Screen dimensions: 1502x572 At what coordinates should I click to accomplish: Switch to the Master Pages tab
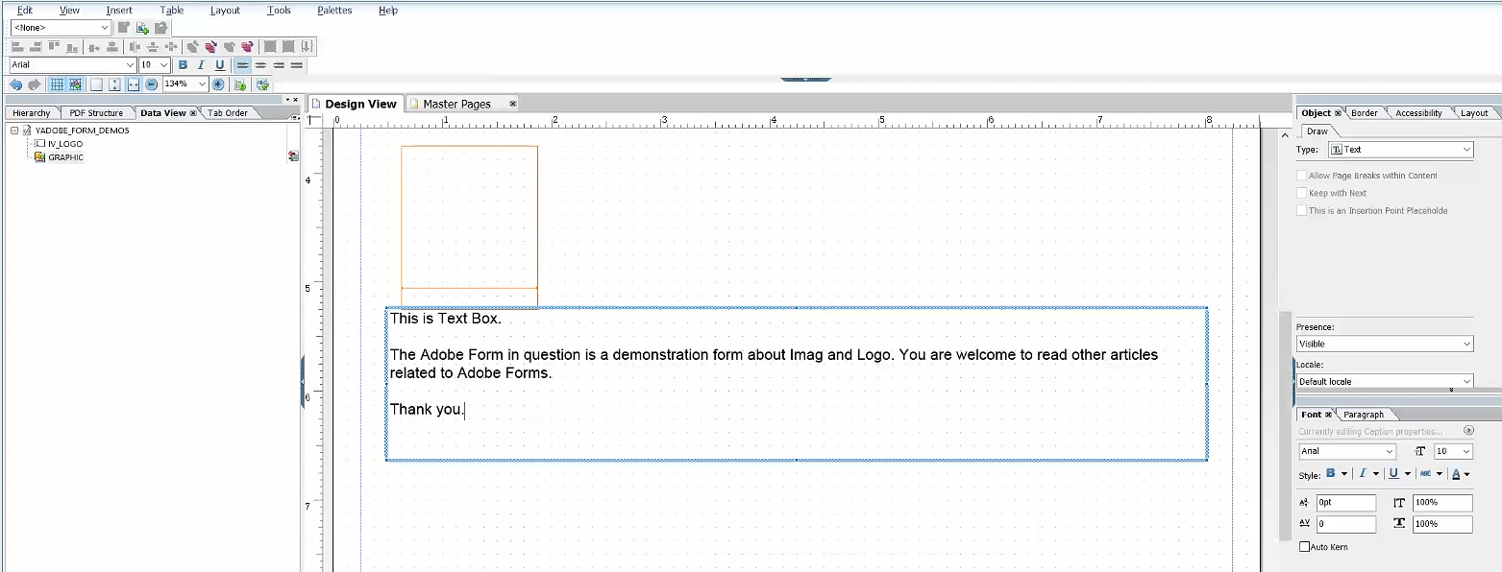[456, 104]
